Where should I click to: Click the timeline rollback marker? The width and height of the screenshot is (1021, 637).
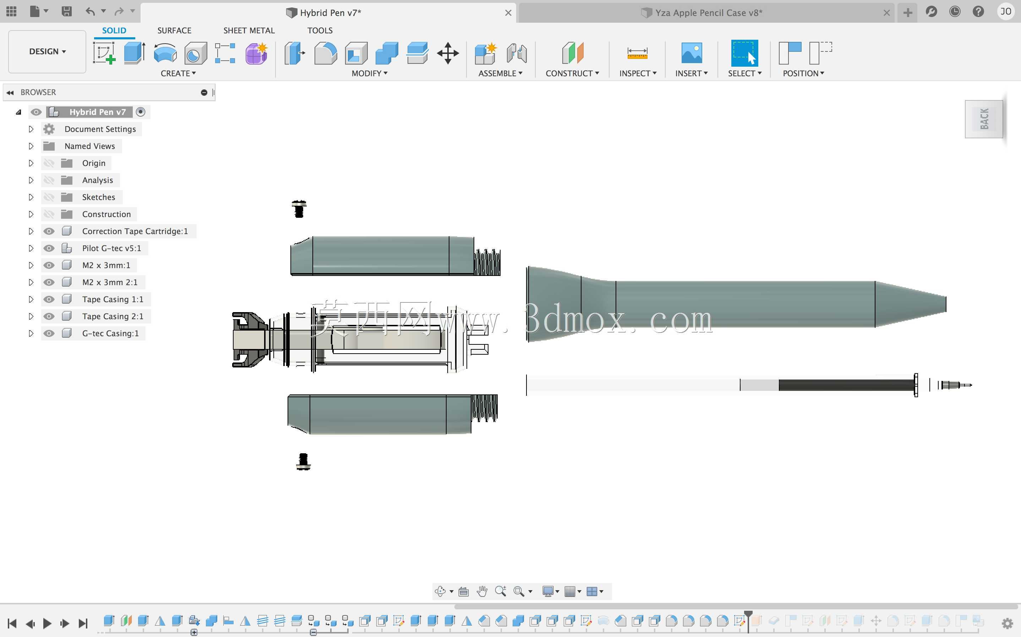748,621
